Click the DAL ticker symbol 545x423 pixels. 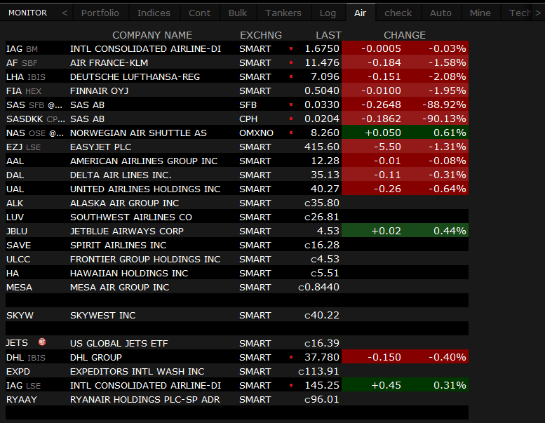15,175
